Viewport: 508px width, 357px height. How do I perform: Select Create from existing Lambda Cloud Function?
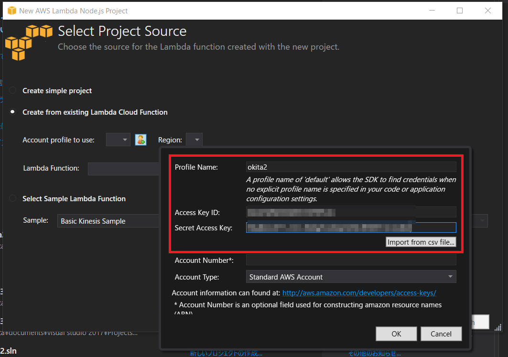tap(12, 112)
